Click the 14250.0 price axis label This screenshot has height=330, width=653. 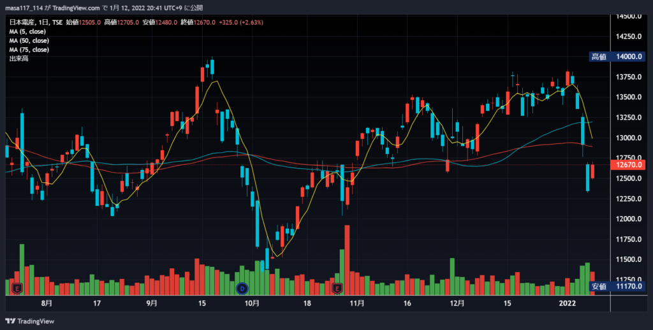[x=628, y=36]
